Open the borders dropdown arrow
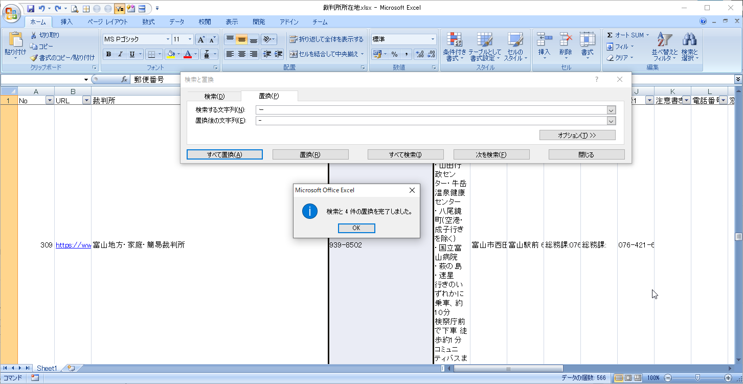 pos(160,54)
